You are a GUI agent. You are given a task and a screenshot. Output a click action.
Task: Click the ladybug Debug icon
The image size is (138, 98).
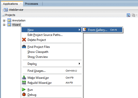(24, 95)
